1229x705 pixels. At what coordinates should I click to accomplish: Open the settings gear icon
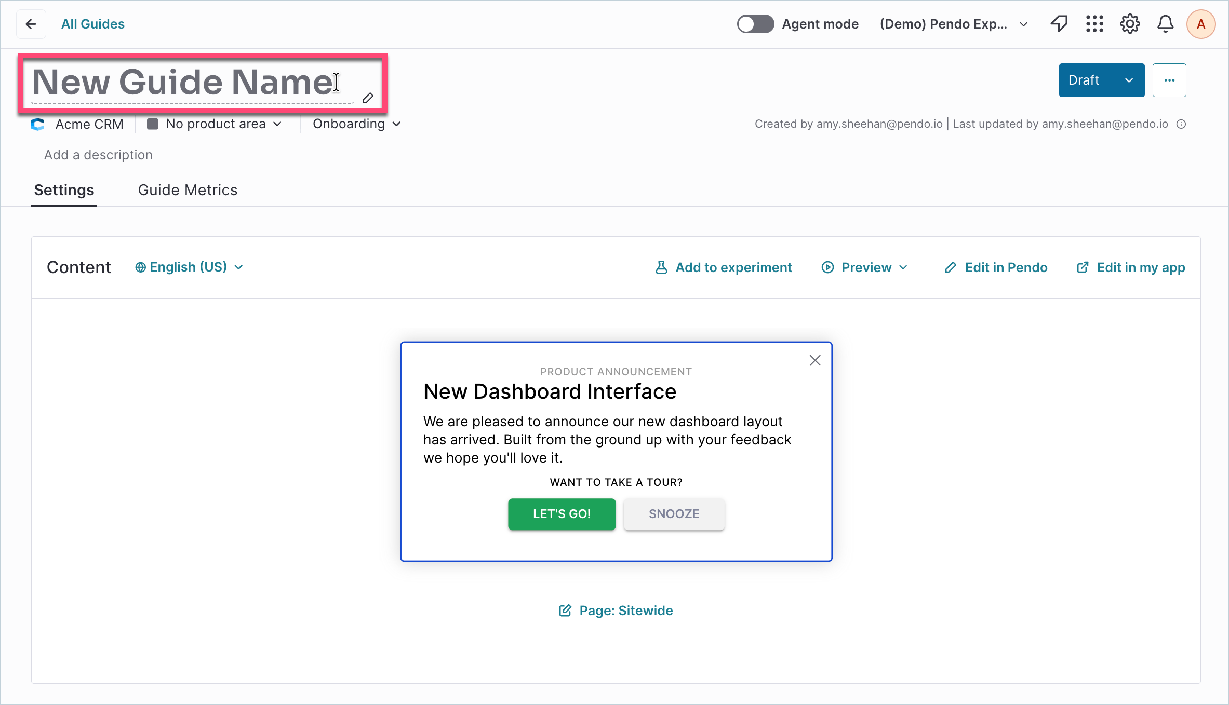pos(1130,24)
